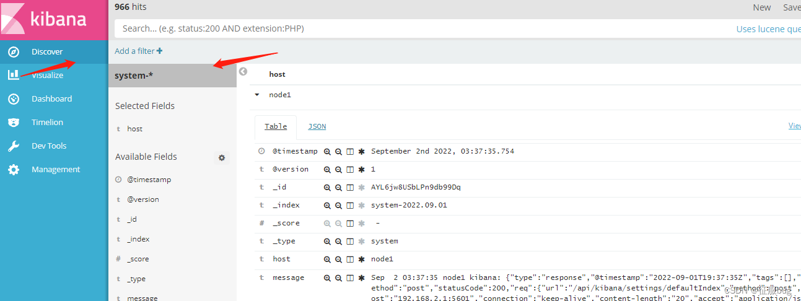Collapse the fields sidebar with the arrow button
This screenshot has height=301, width=801.
[243, 72]
